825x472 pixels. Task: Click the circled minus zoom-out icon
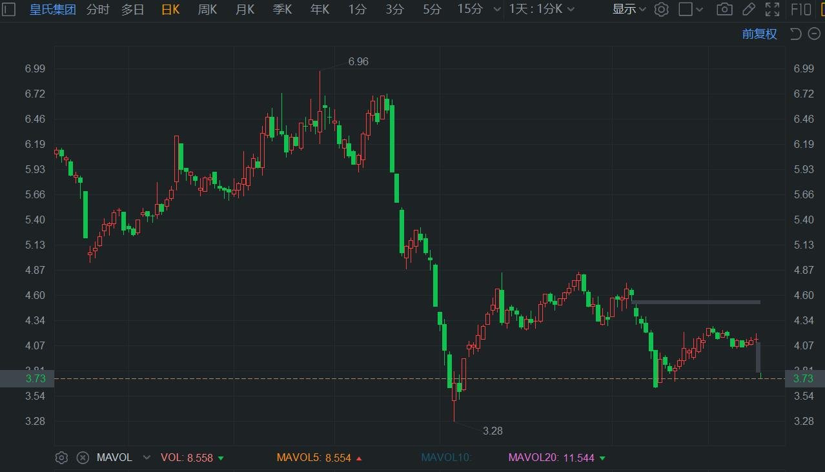coord(814,34)
